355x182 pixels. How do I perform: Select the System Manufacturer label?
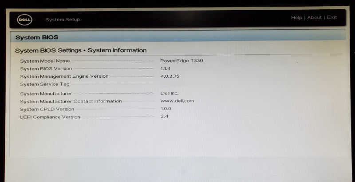click(46, 94)
